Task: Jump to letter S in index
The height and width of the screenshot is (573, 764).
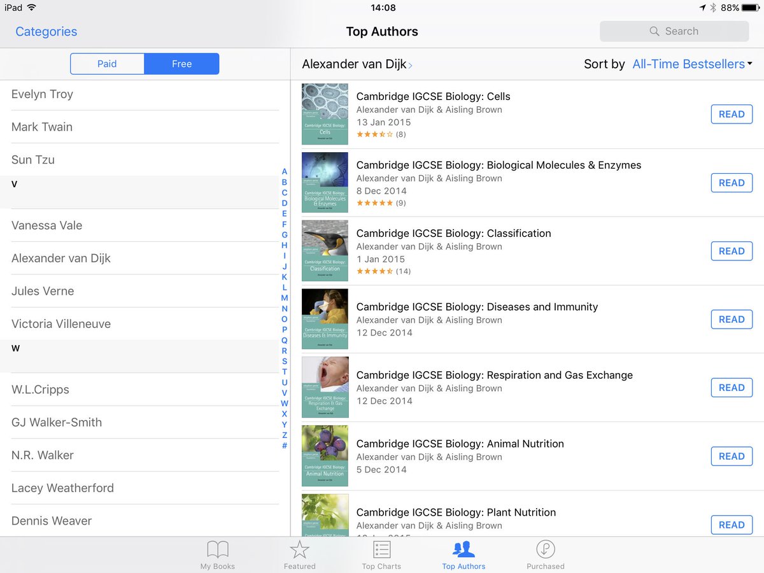Action: pyautogui.click(x=285, y=361)
